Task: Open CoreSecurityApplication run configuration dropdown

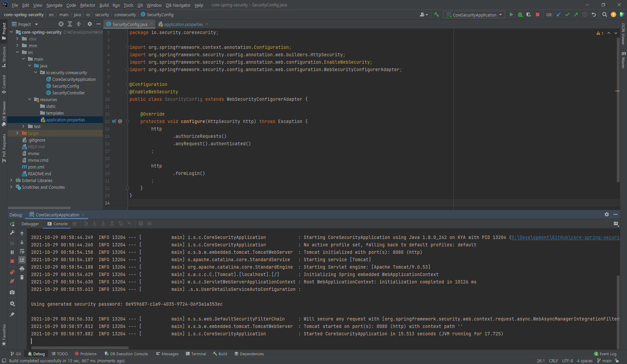Action: (474, 15)
